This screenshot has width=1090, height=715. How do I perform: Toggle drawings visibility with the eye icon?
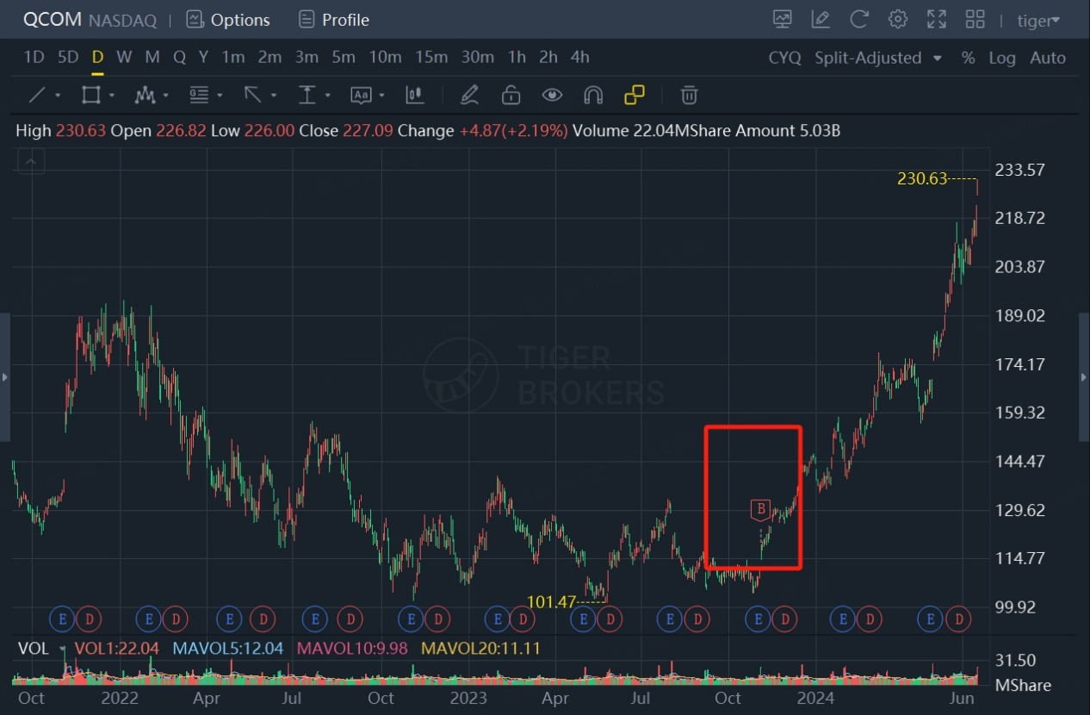coord(552,95)
